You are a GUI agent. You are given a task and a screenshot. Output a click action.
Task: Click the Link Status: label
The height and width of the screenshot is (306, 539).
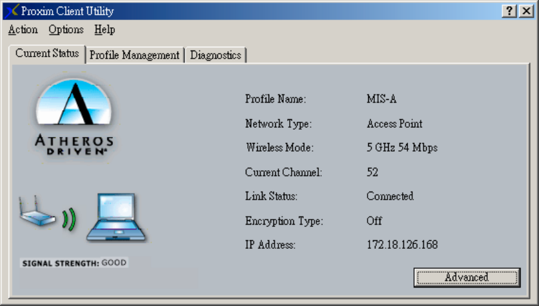point(271,196)
